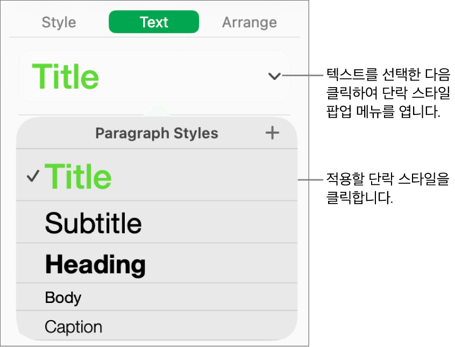
Task: Click the Paragraph Styles header label
Action: (157, 133)
